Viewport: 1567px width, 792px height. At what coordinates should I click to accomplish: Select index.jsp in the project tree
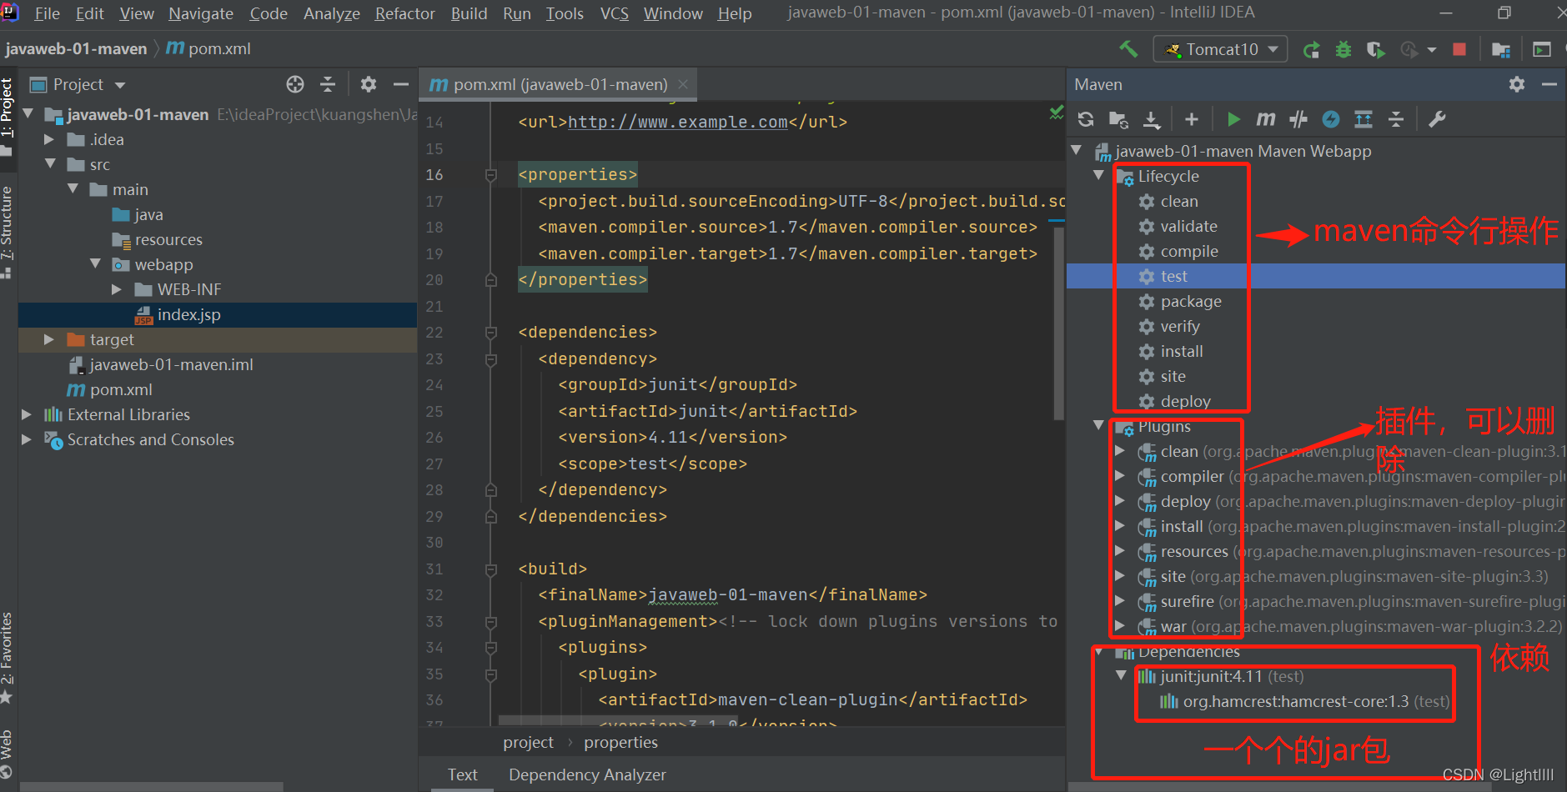[188, 314]
